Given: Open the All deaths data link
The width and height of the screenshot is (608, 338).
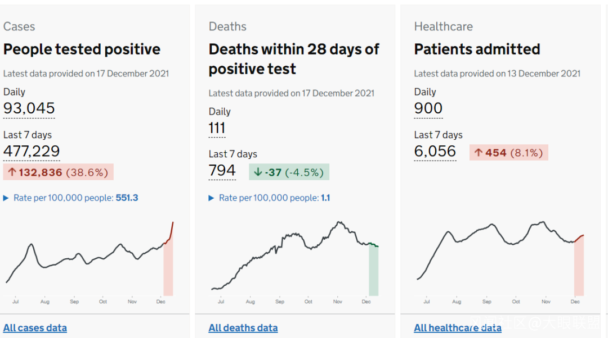Looking at the screenshot, I should tap(243, 328).
